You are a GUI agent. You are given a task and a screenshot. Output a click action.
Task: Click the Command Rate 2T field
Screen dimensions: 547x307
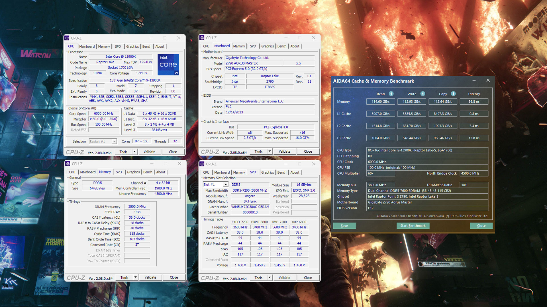tap(137, 244)
